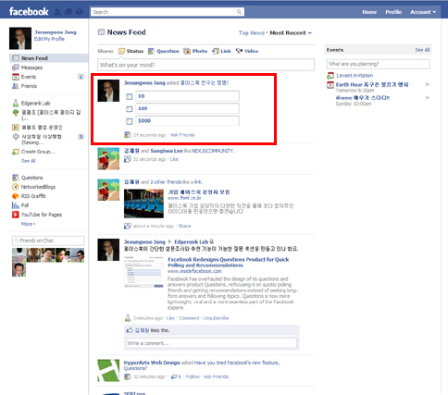Click Write a comment field

coord(212,343)
